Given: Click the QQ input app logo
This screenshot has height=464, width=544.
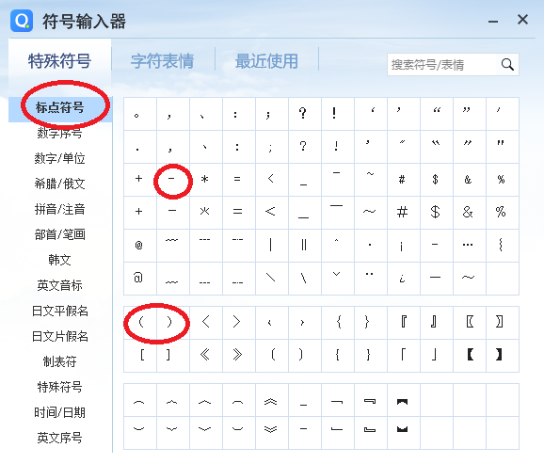Looking at the screenshot, I should [x=22, y=21].
